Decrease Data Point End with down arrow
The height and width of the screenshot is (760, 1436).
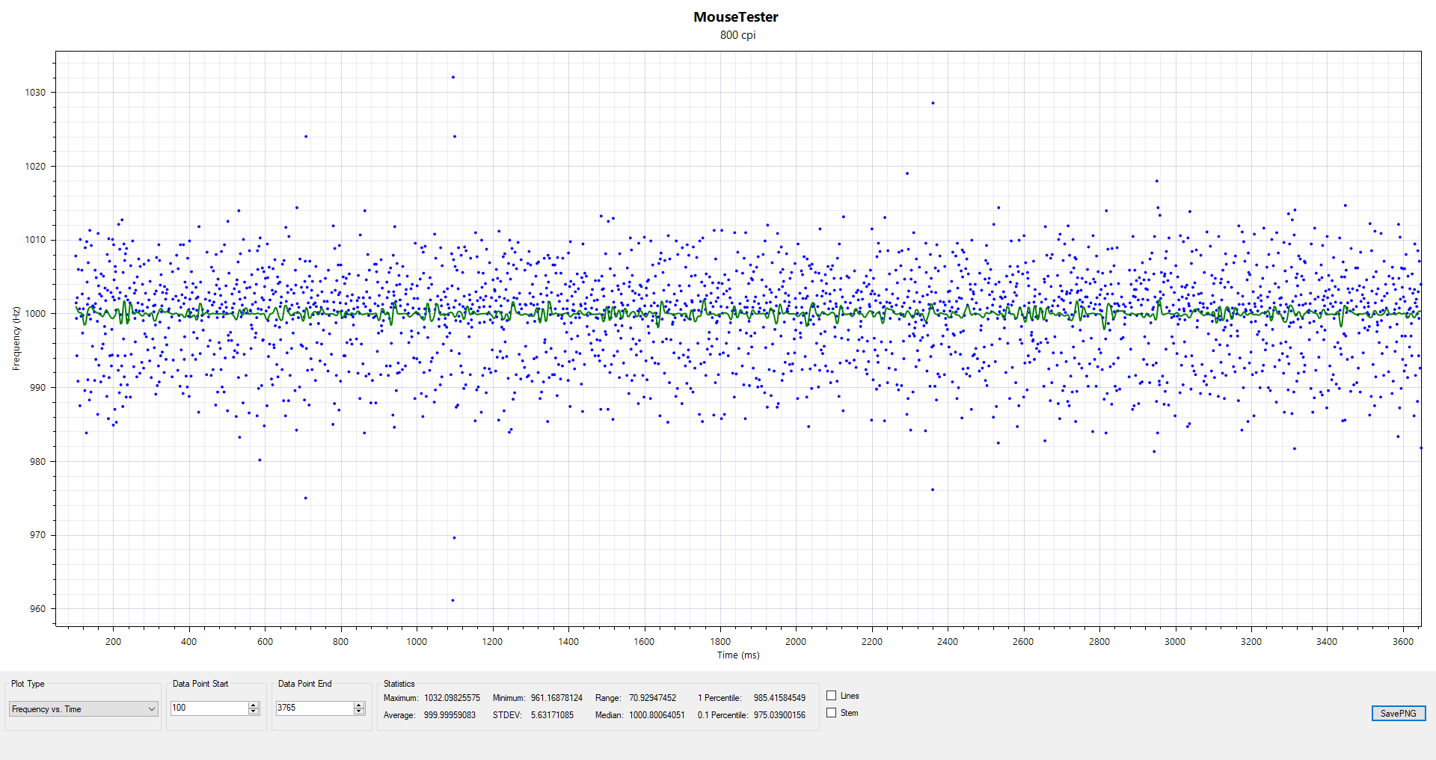359,711
